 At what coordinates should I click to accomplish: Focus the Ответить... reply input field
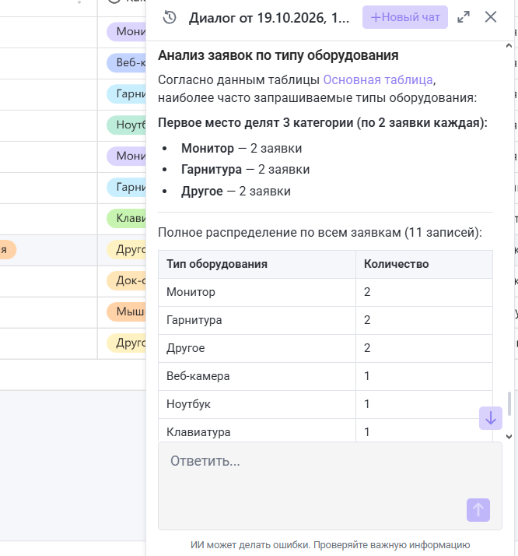coord(330,486)
